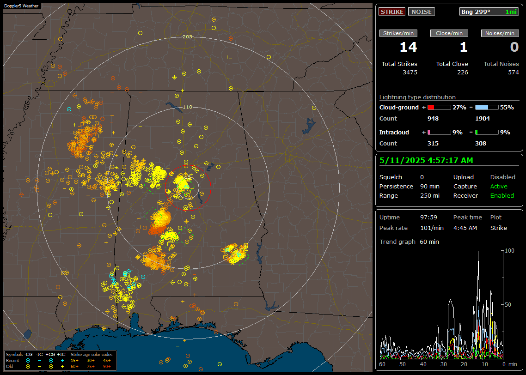Click the positive Cloud-ground count 948
526x375 pixels.
tap(433, 119)
